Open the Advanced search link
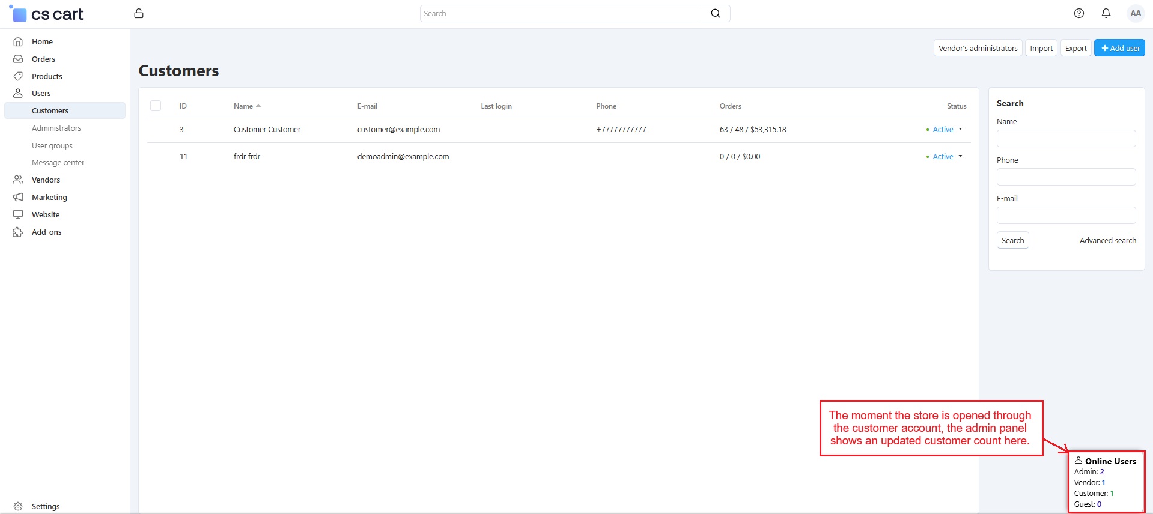This screenshot has width=1153, height=514. (x=1107, y=240)
